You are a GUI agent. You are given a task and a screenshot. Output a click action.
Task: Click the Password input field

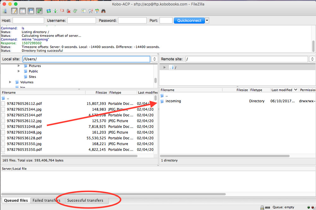tap(132, 20)
